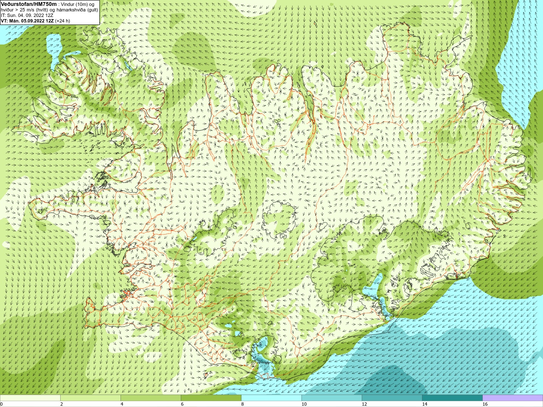Click the "8" legend scale label
The image size is (543, 407).
click(x=243, y=404)
